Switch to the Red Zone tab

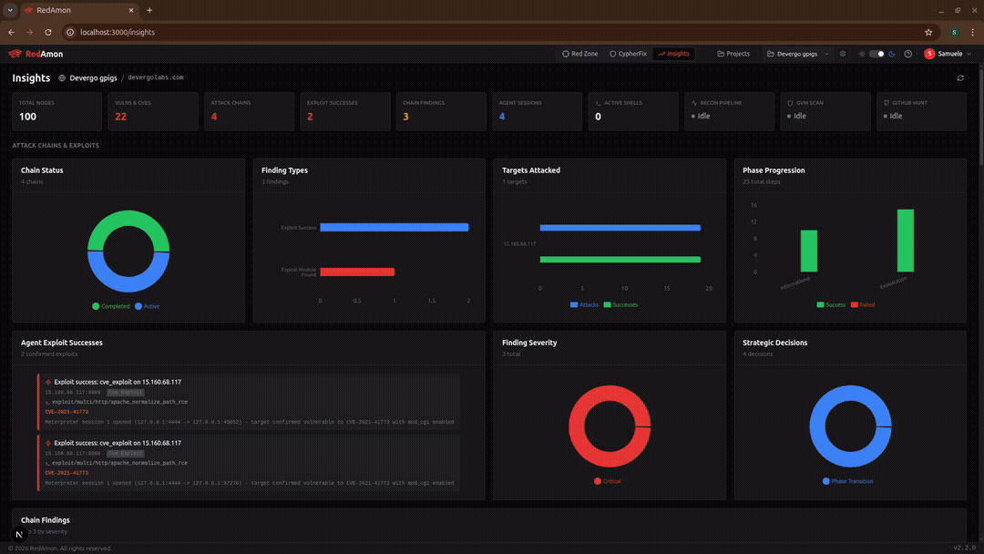[x=580, y=54]
